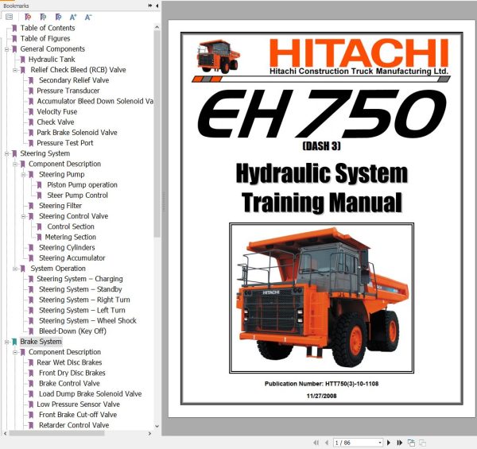Collapse the Steering Pump node
This screenshot has height=449, width=477.
(23, 175)
